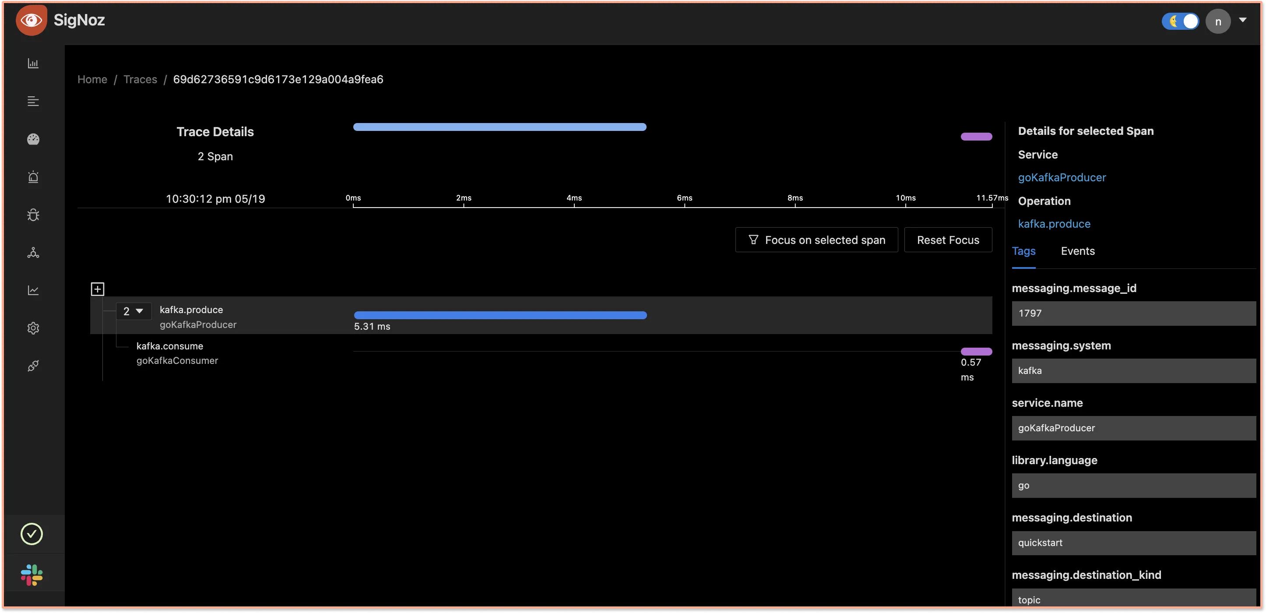This screenshot has height=613, width=1266.
Task: Click the 5.31 ms duration label
Action: (x=372, y=326)
